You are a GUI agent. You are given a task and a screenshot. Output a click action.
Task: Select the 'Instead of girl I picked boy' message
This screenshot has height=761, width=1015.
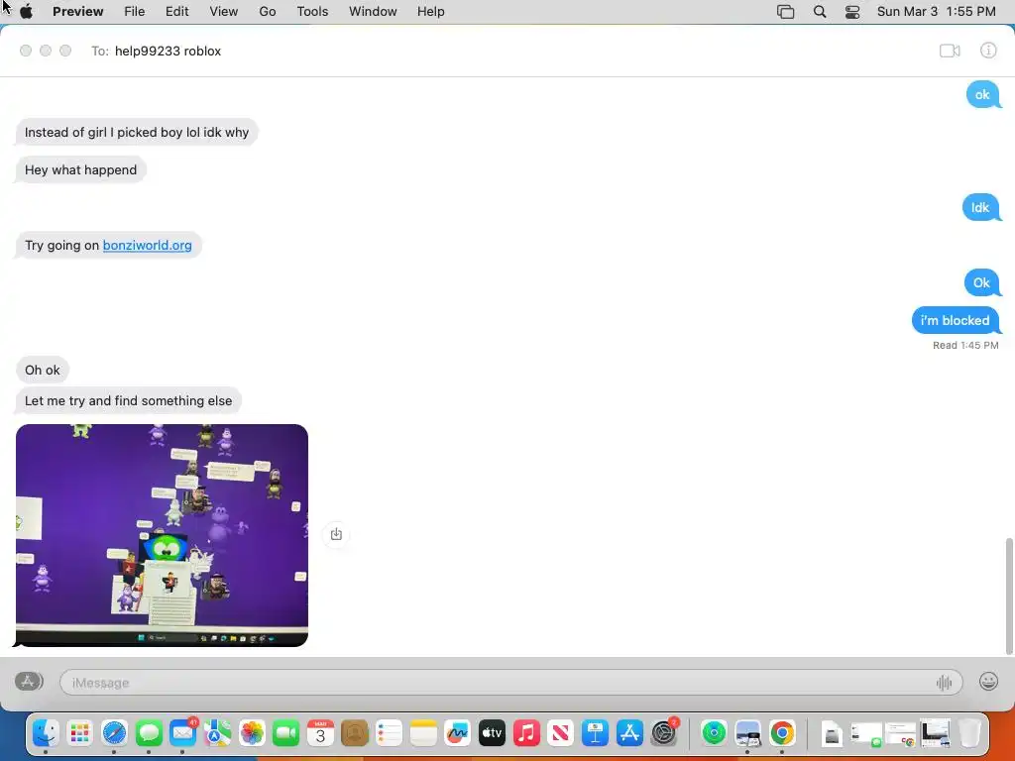coord(137,132)
